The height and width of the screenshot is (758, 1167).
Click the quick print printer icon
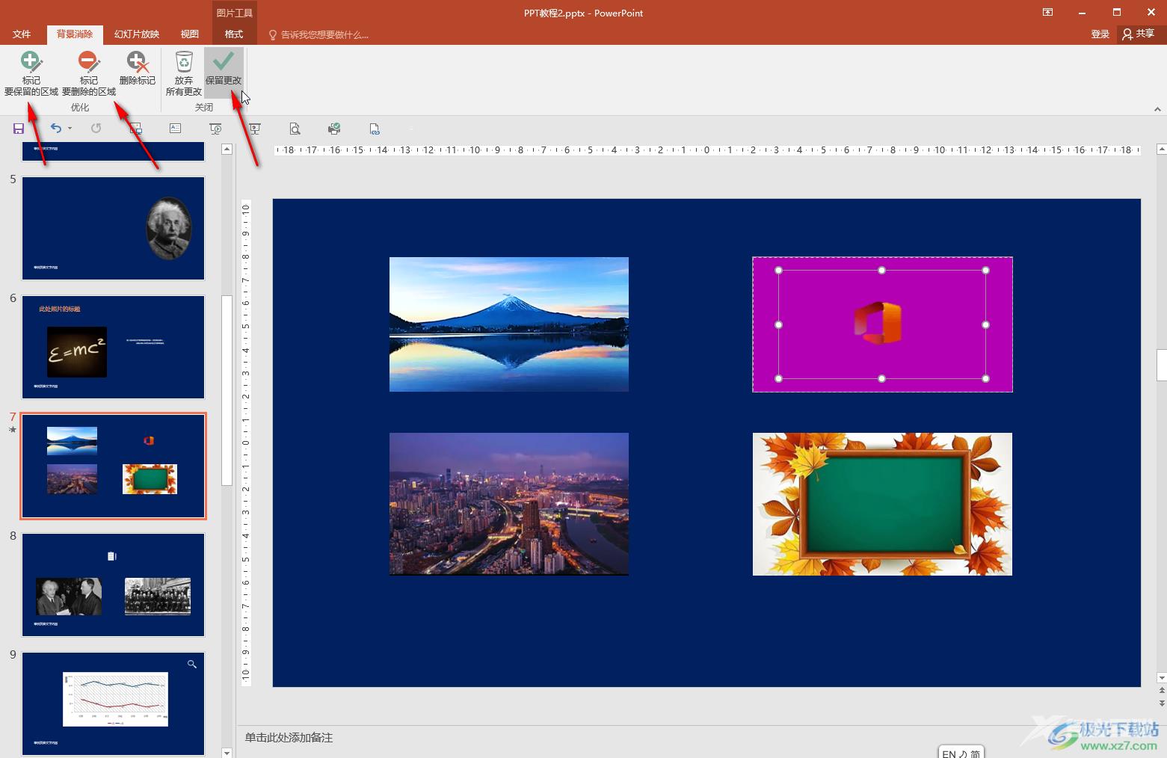point(334,129)
